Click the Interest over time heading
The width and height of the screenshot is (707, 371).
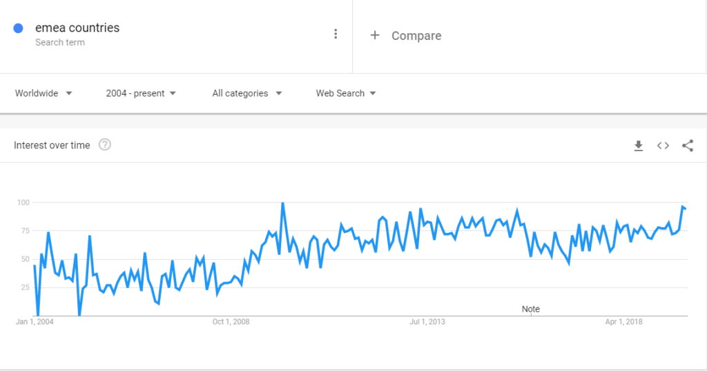tap(52, 145)
